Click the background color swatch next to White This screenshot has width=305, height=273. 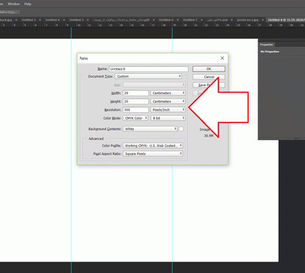pyautogui.click(x=181, y=129)
